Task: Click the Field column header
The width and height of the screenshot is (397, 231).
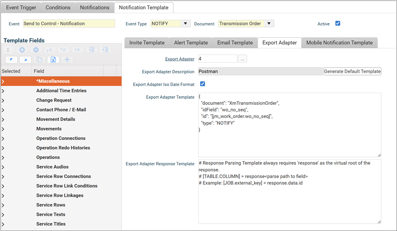Action: click(67, 71)
